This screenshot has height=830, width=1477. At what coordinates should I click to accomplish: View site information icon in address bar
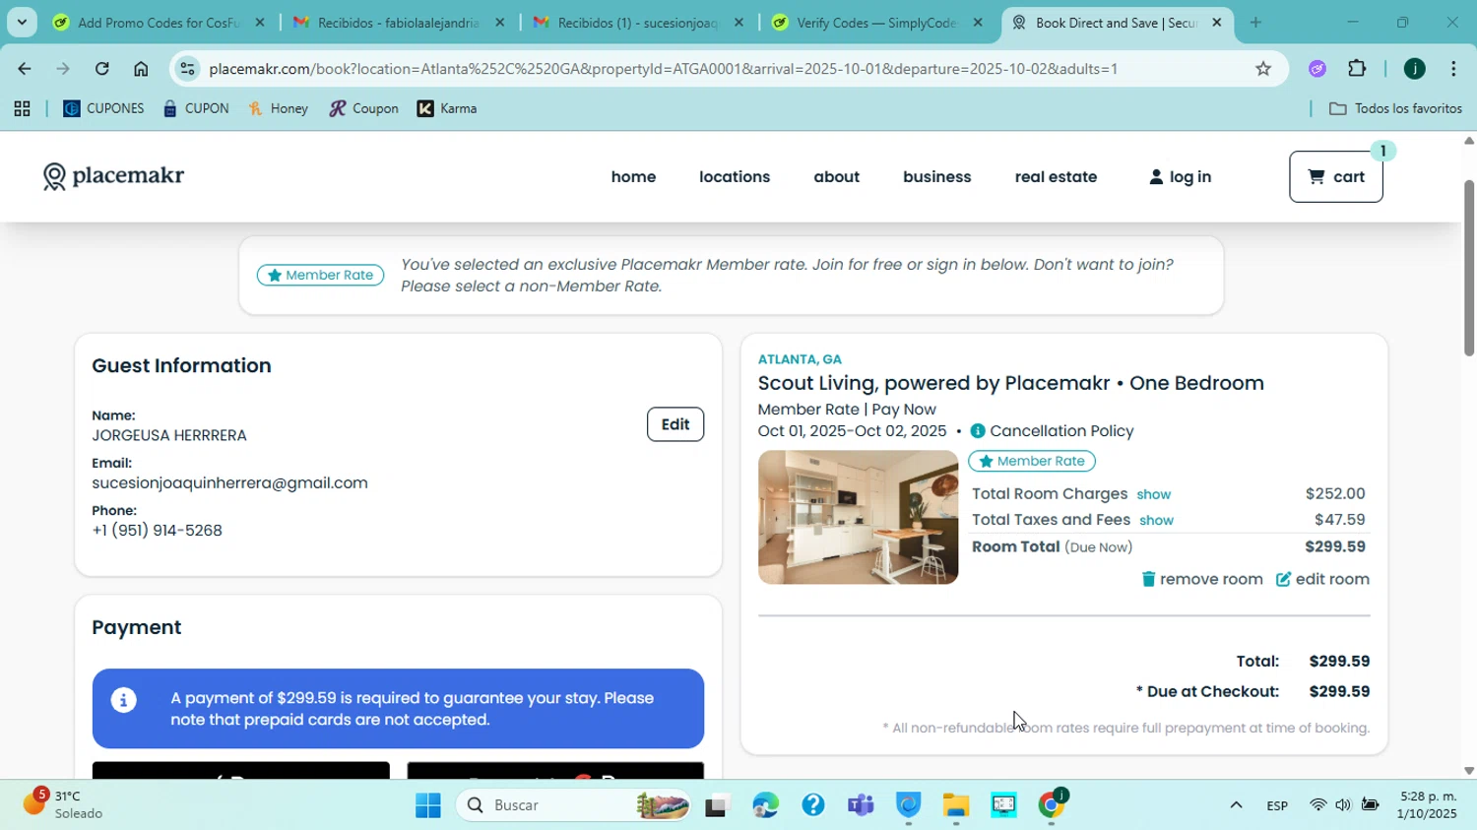tap(188, 68)
